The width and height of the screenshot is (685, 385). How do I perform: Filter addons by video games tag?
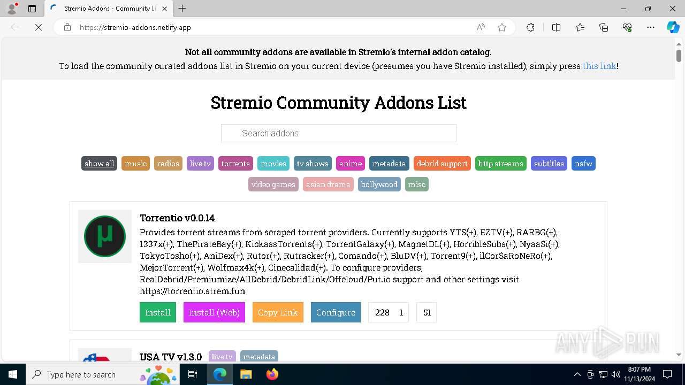pos(273,184)
